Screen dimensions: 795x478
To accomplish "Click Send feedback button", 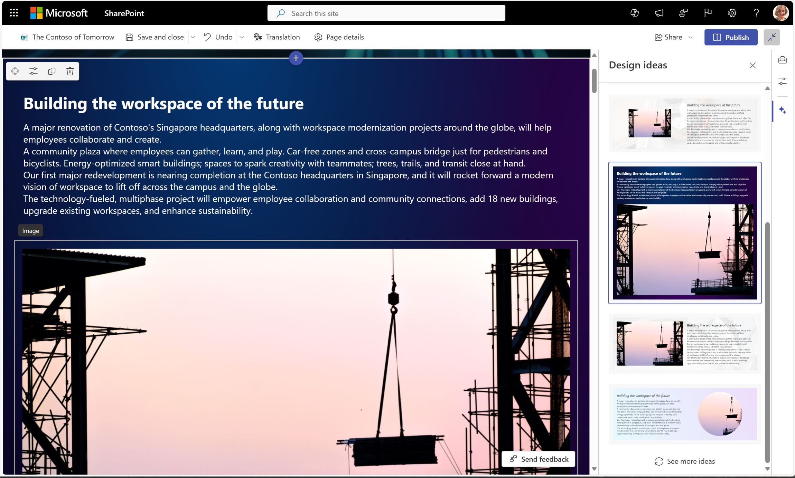I will 539,459.
